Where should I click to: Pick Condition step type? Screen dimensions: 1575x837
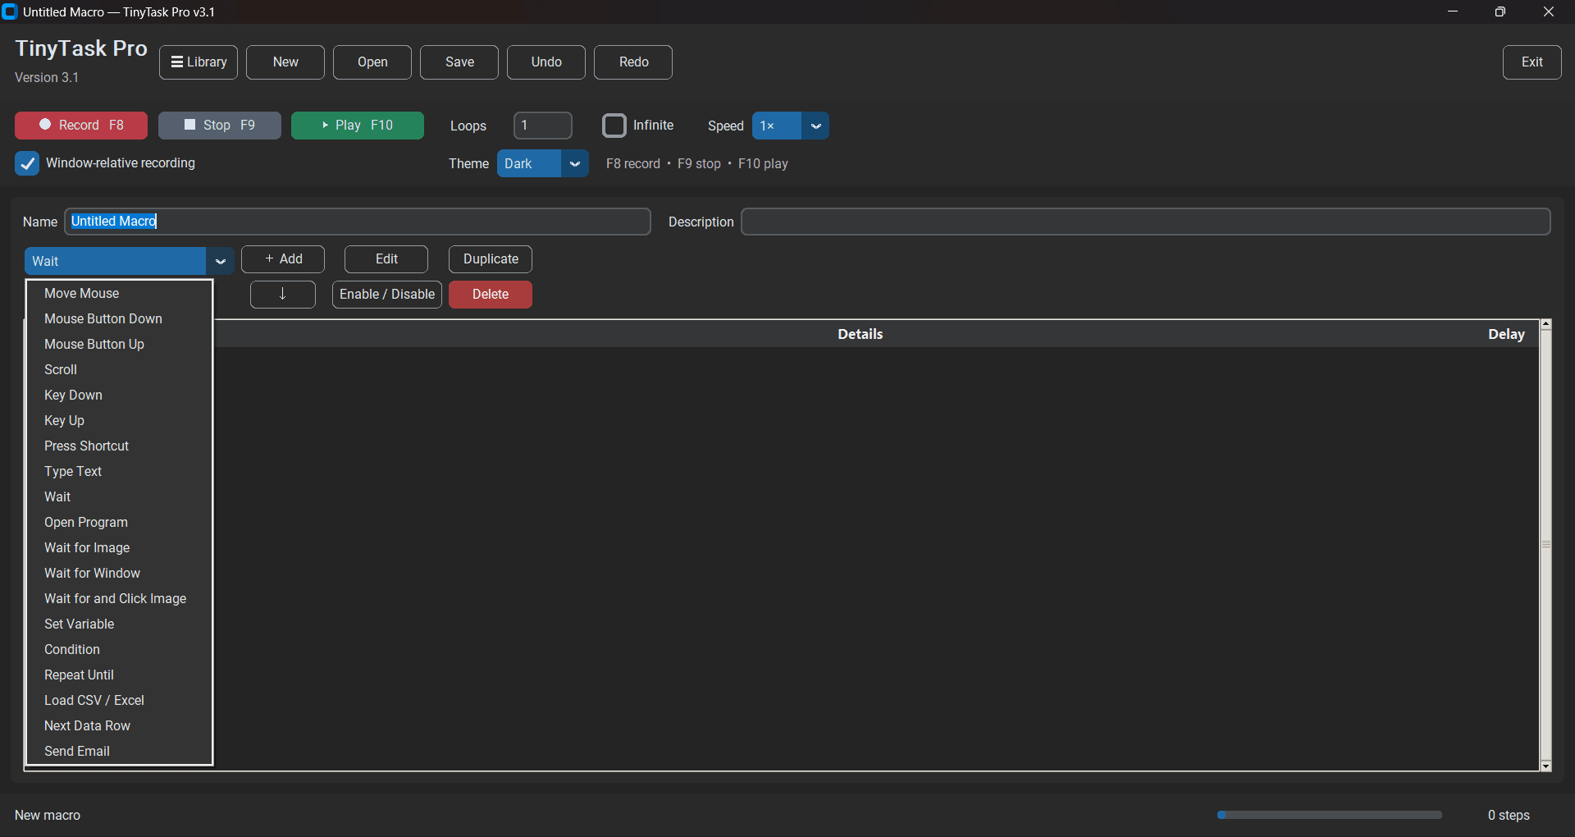120,650
